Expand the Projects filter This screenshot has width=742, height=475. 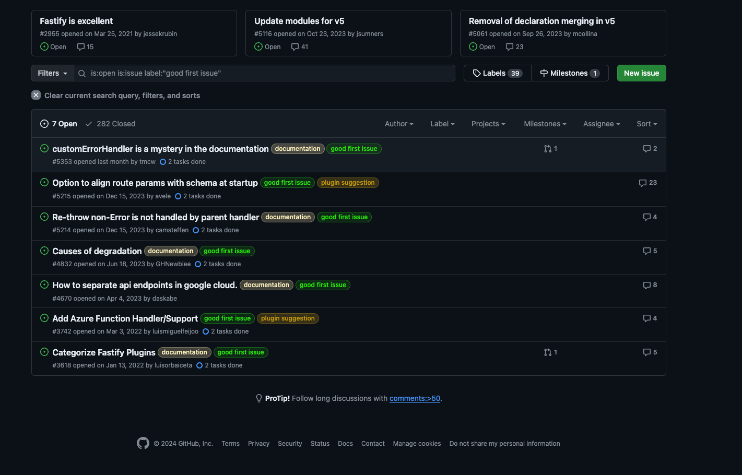[488, 124]
